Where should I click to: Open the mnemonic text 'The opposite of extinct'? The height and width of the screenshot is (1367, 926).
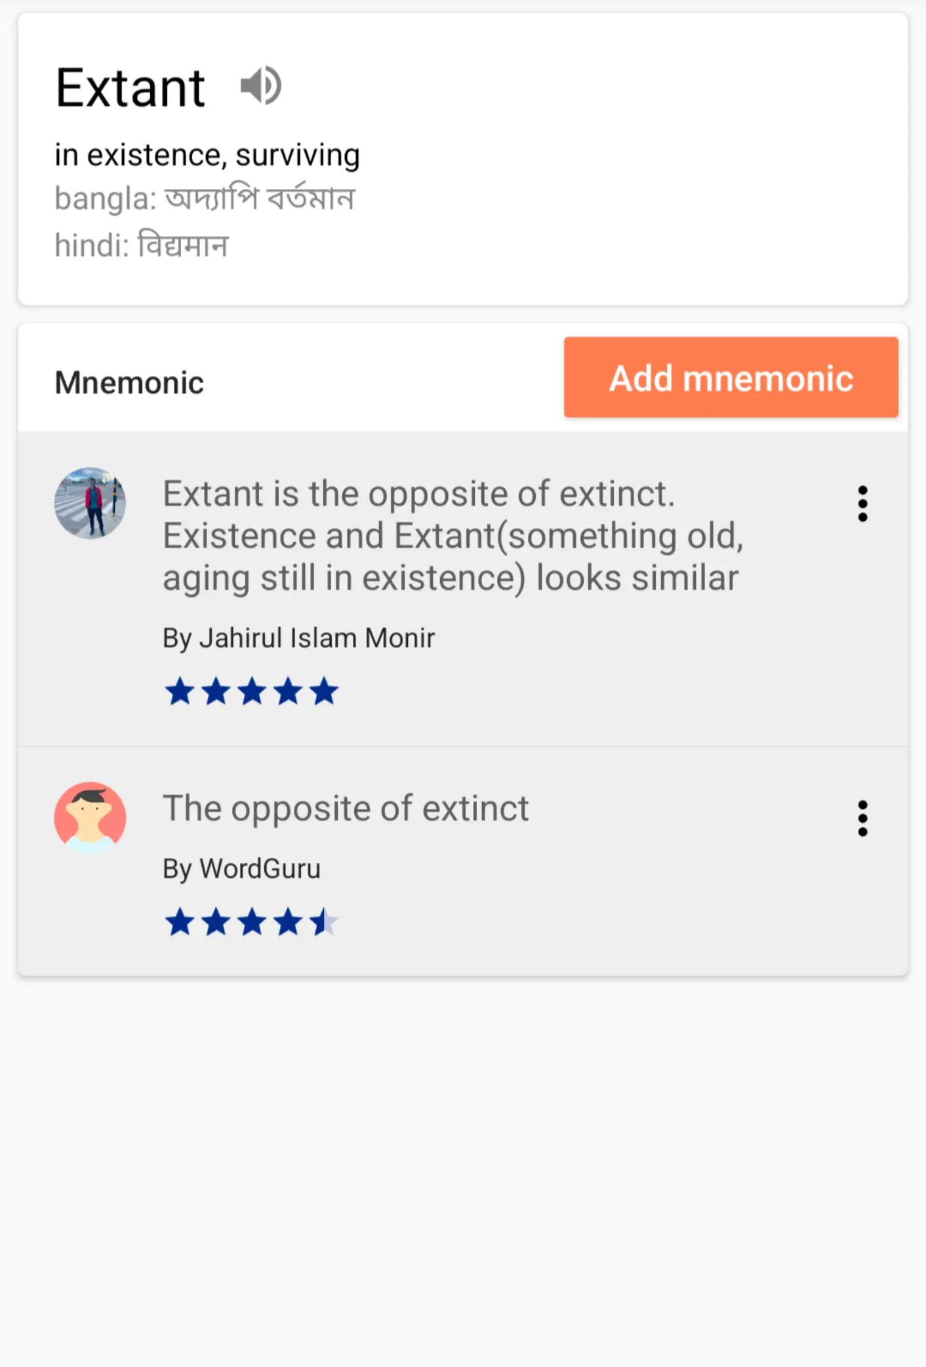[x=346, y=808]
